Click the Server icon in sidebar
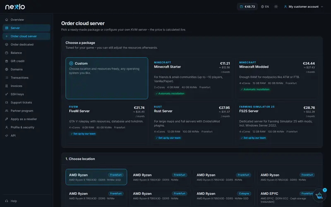Viewport: 331px width, 207px height. pos(7,28)
